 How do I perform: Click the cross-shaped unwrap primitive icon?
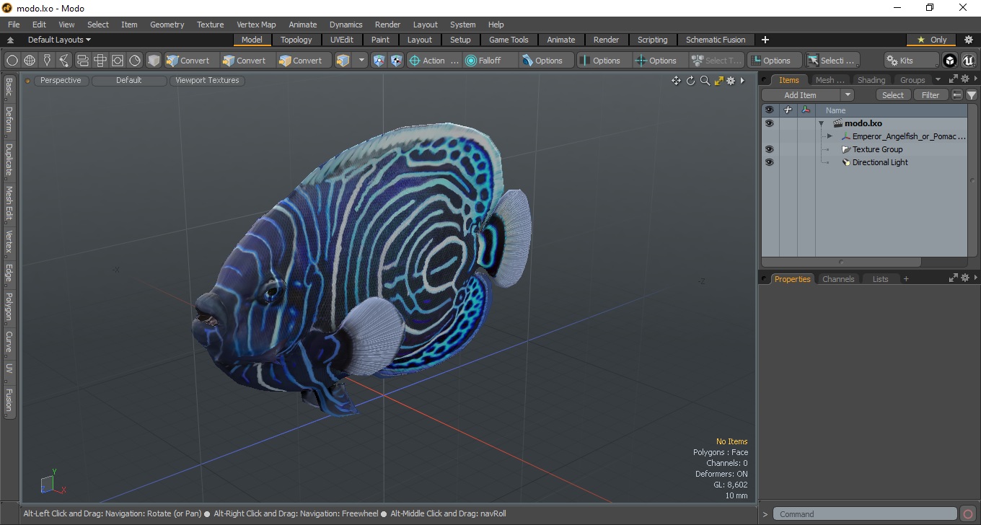[100, 61]
